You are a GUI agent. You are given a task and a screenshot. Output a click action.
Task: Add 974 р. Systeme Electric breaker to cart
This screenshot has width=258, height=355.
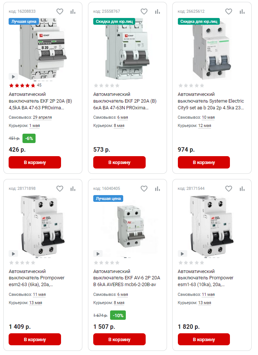[204, 162]
